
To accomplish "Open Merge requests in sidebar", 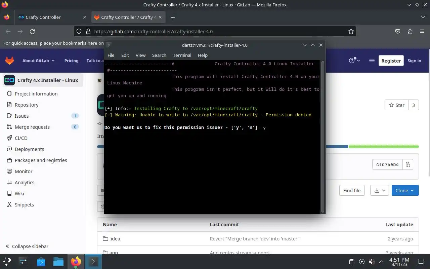I will [43, 127].
